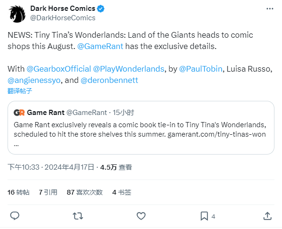Click the share upload icon
This screenshot has height=229, width=282.
267,216
